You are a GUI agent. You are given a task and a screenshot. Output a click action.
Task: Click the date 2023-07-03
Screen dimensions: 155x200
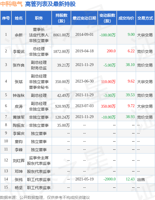coord(84,106)
